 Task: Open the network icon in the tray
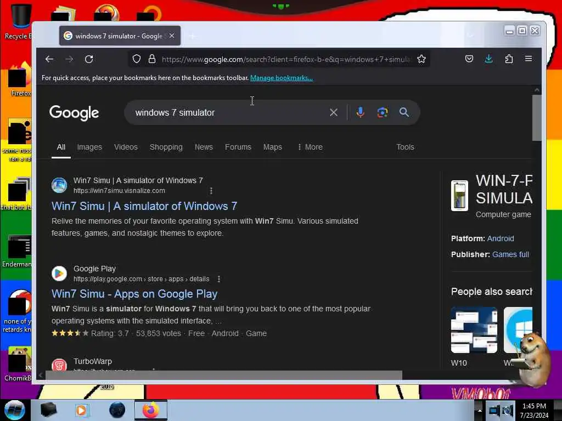point(494,411)
